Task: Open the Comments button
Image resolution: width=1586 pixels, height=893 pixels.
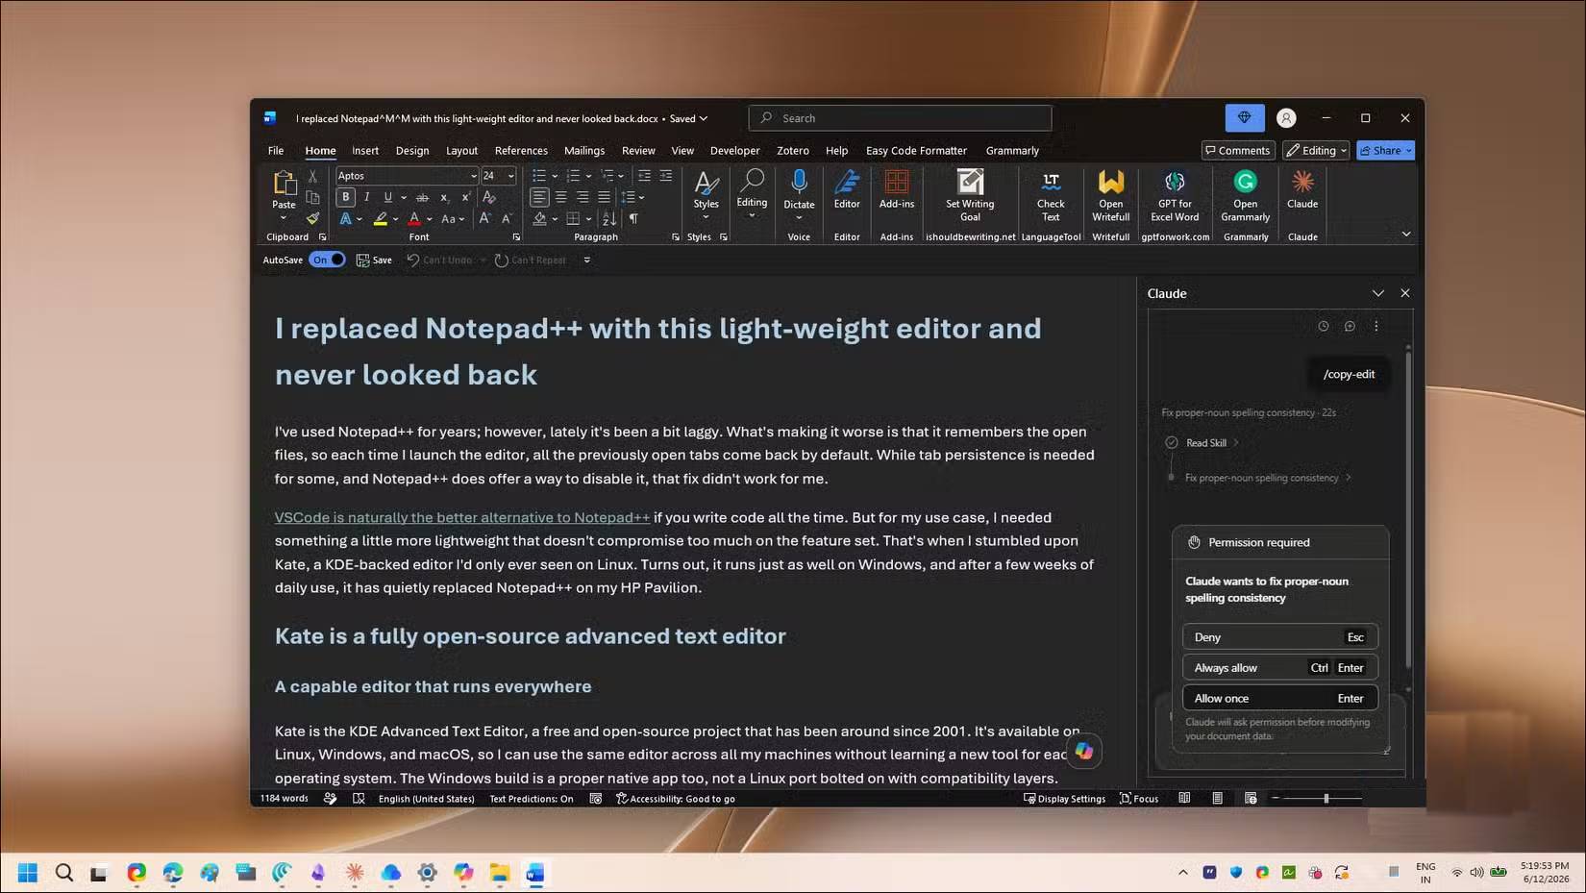Action: (x=1238, y=150)
